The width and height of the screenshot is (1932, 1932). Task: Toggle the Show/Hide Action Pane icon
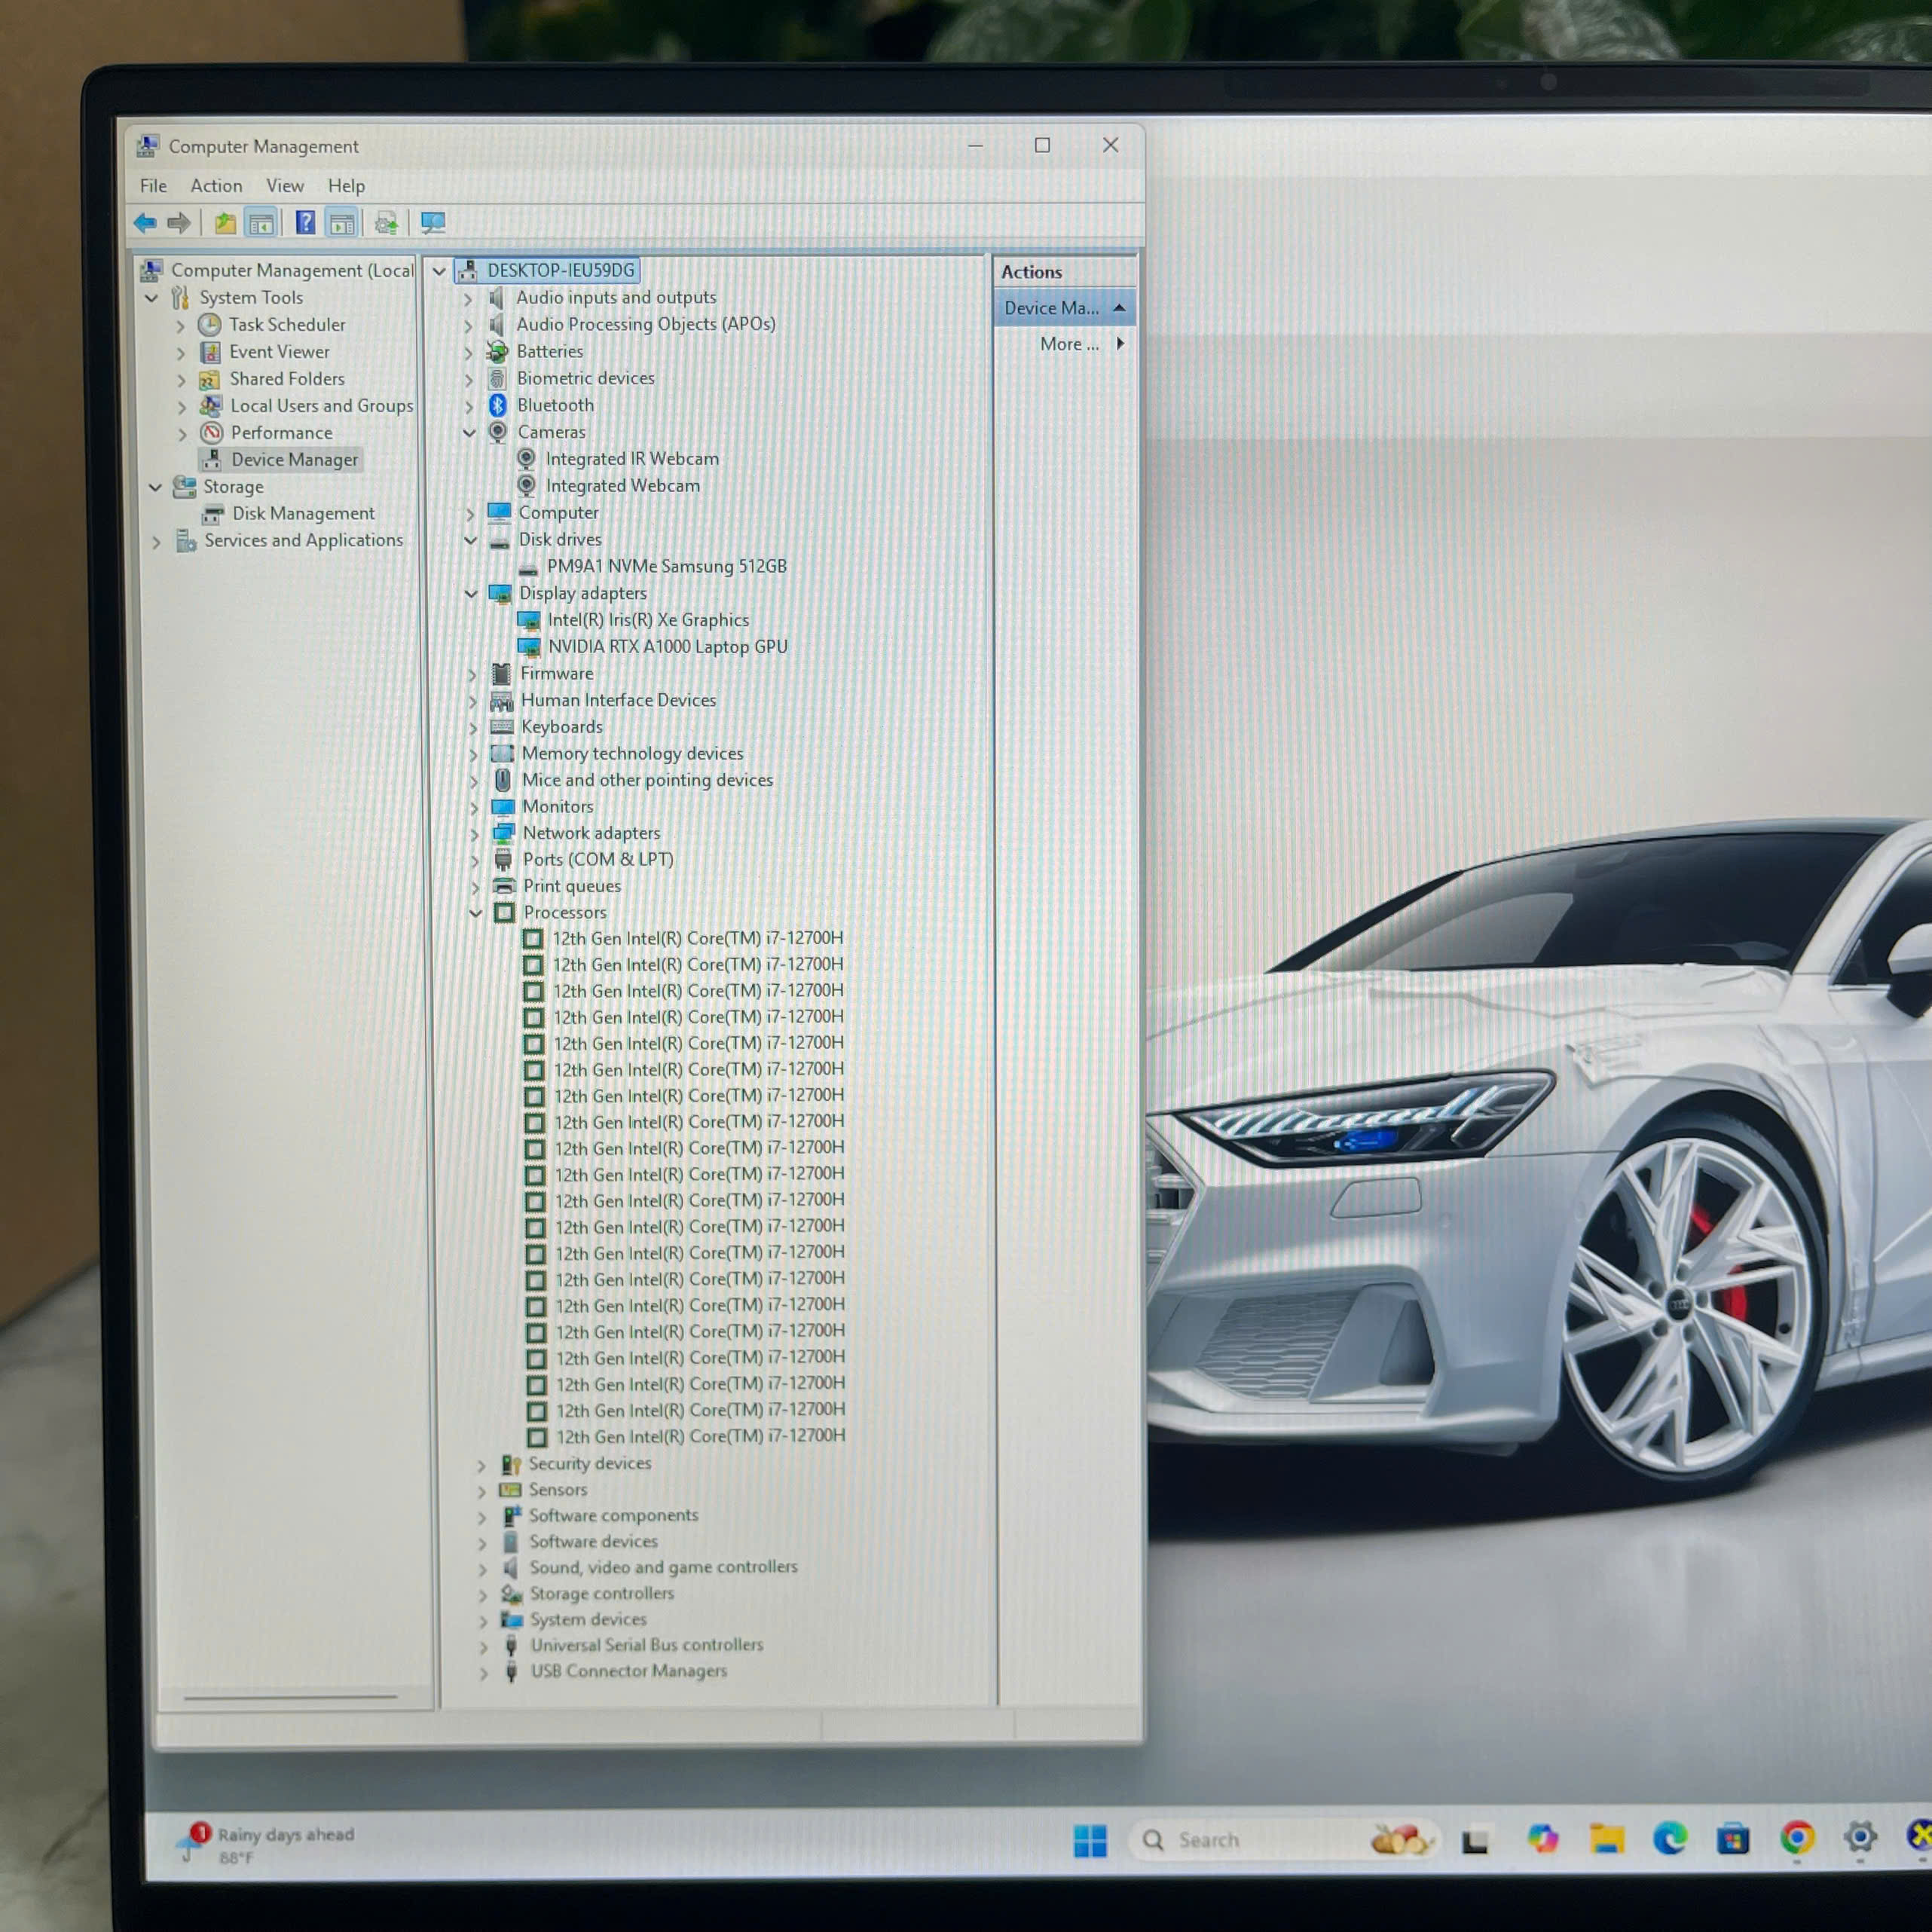pos(342,223)
